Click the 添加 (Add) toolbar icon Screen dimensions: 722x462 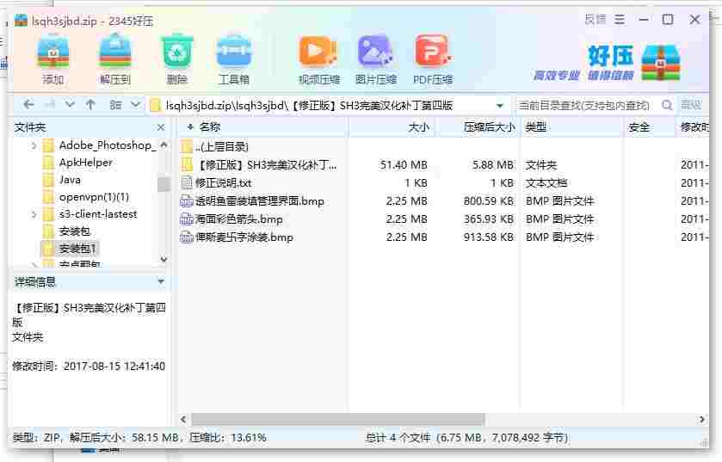click(x=53, y=59)
